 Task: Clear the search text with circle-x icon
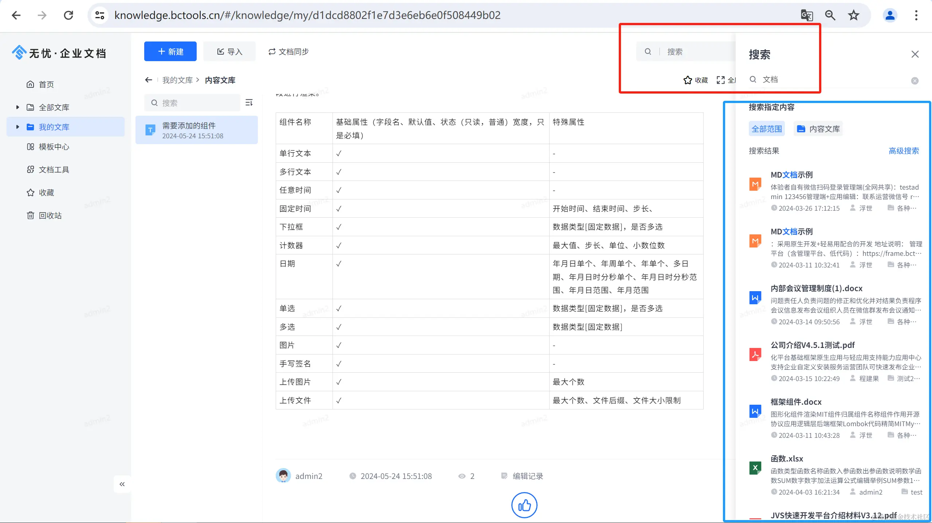coord(915,81)
